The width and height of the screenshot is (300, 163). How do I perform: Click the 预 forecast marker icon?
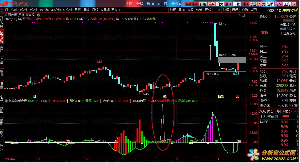[165, 97]
